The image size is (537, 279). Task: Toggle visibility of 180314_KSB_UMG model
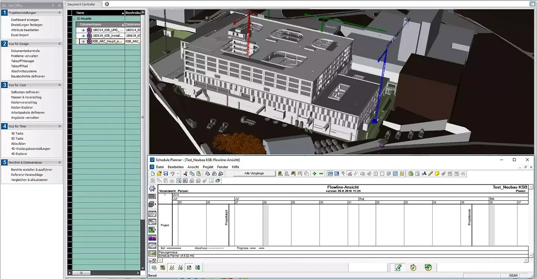pos(83,30)
